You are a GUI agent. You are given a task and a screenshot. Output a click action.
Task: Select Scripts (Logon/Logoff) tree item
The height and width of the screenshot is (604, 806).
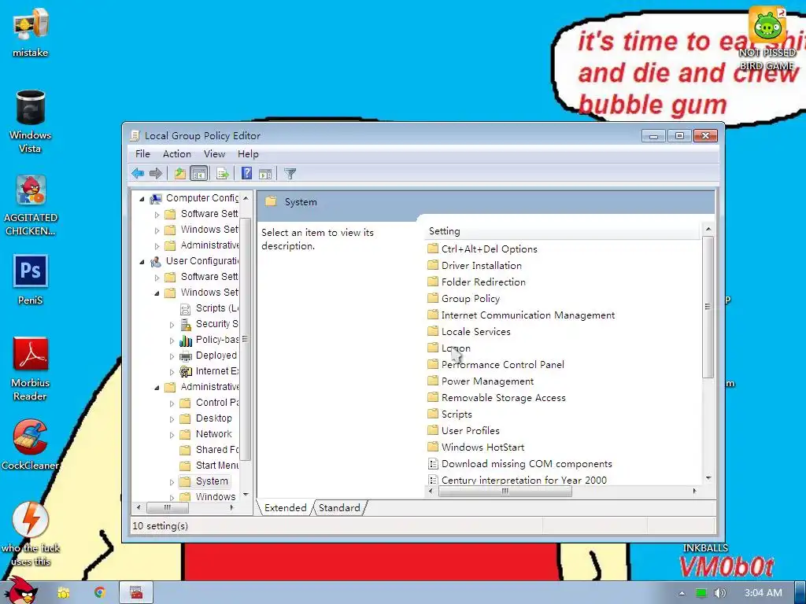point(209,308)
